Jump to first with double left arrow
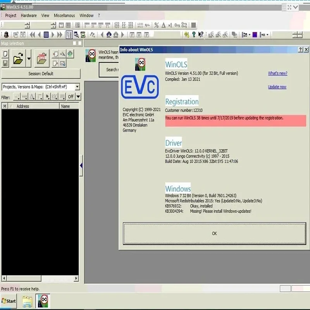Image resolution: width=310 pixels, height=310 pixels. tap(33, 35)
